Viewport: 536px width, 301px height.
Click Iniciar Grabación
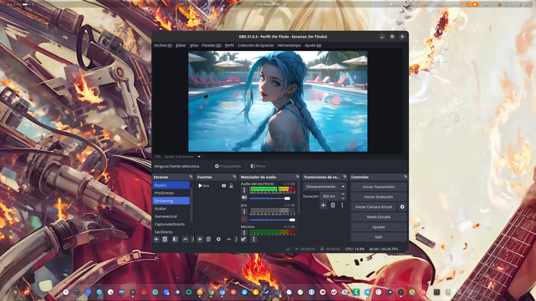point(378,197)
